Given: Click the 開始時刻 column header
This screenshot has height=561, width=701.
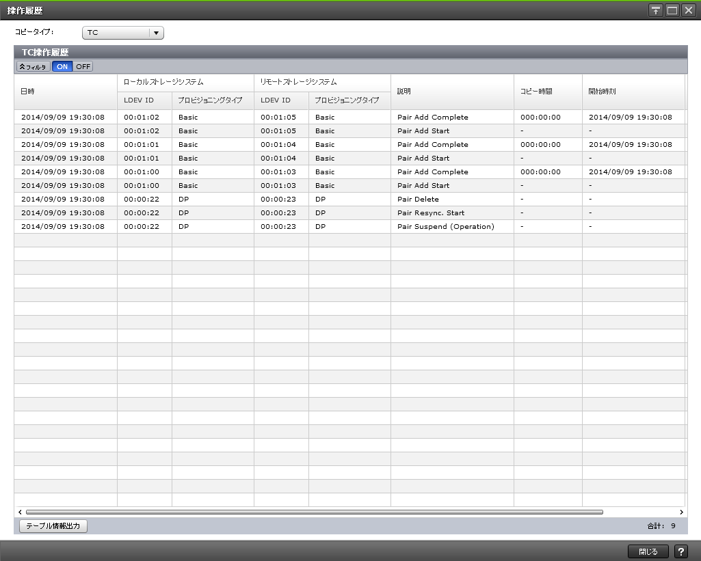Looking at the screenshot, I should [633, 92].
